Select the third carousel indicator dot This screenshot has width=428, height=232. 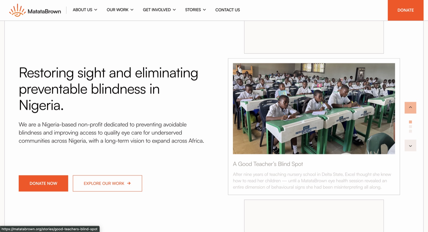point(410,131)
